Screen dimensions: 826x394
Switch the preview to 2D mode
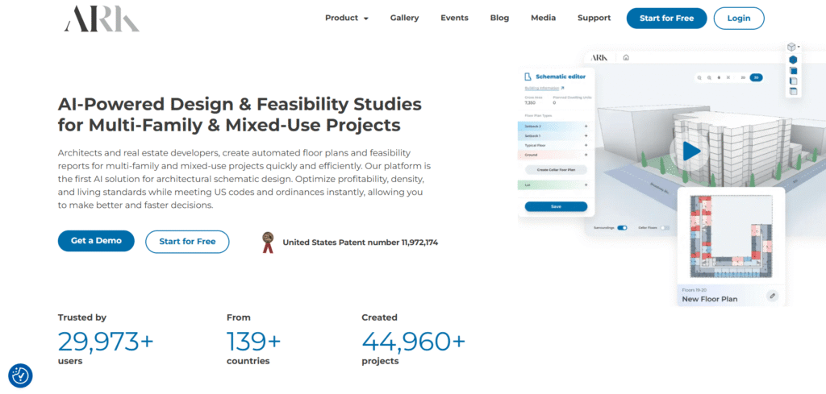click(x=743, y=77)
